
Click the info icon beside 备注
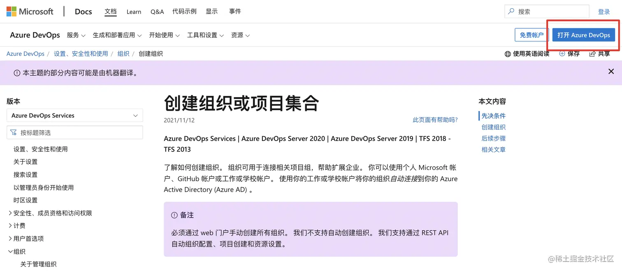(174, 215)
